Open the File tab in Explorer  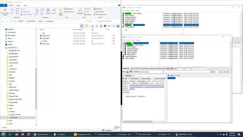click(3, 5)
